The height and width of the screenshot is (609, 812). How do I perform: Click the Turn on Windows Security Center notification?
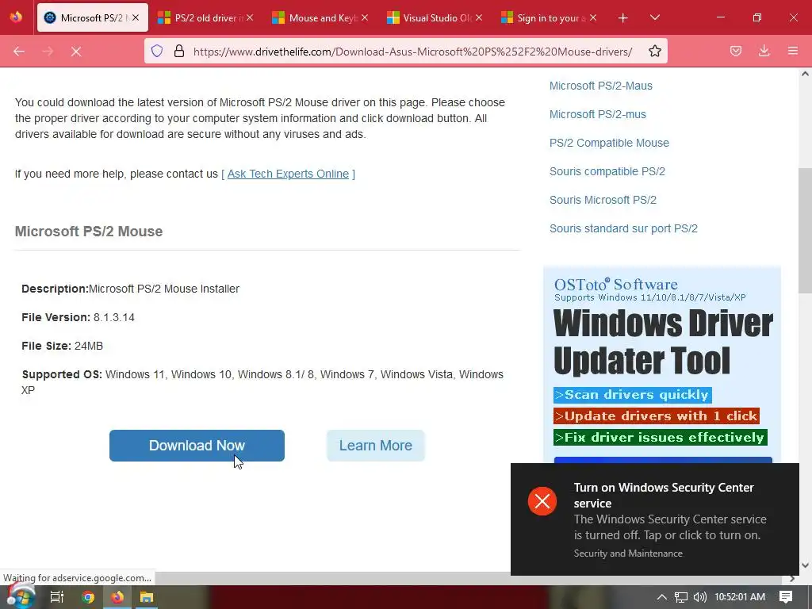pyautogui.click(x=654, y=519)
